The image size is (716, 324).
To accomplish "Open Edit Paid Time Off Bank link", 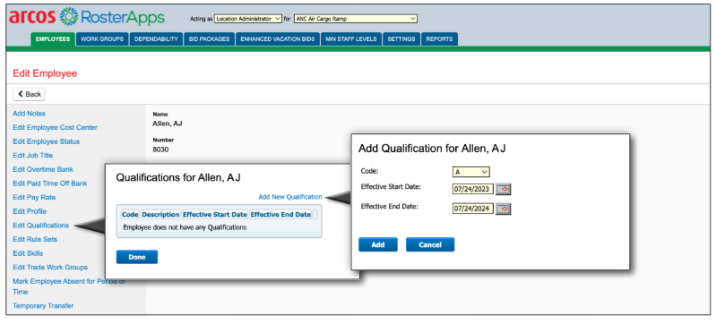I will [50, 183].
